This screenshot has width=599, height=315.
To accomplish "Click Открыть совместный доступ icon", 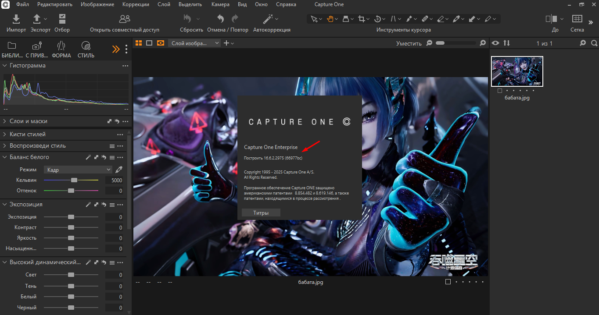I will pos(125,19).
